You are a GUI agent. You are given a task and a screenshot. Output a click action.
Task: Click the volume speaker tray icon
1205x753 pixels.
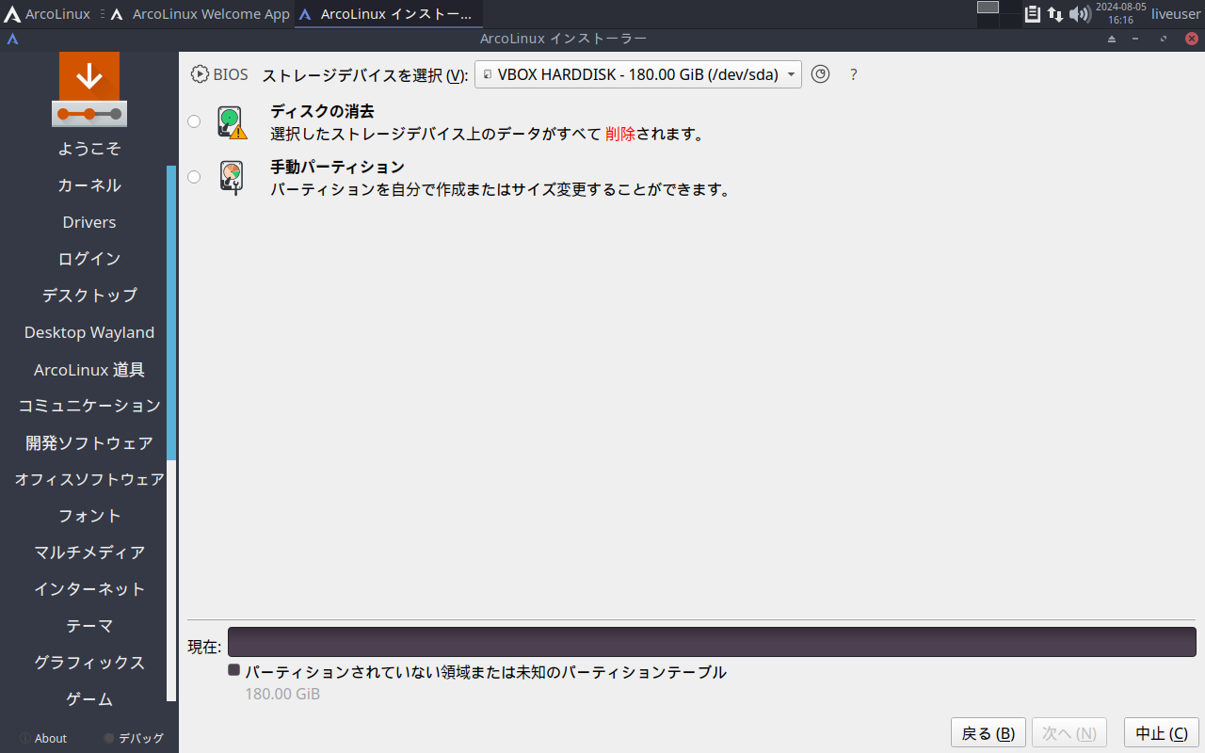[x=1079, y=14]
